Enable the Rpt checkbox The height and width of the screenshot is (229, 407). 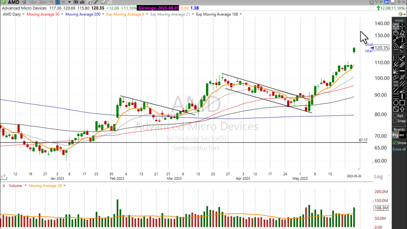395,115
